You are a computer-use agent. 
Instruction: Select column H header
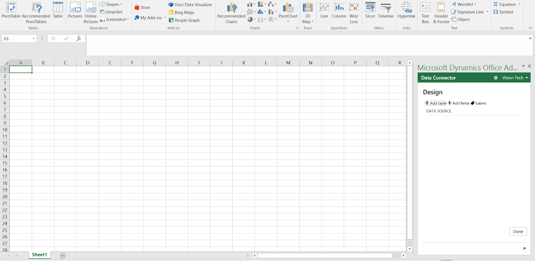coord(177,63)
